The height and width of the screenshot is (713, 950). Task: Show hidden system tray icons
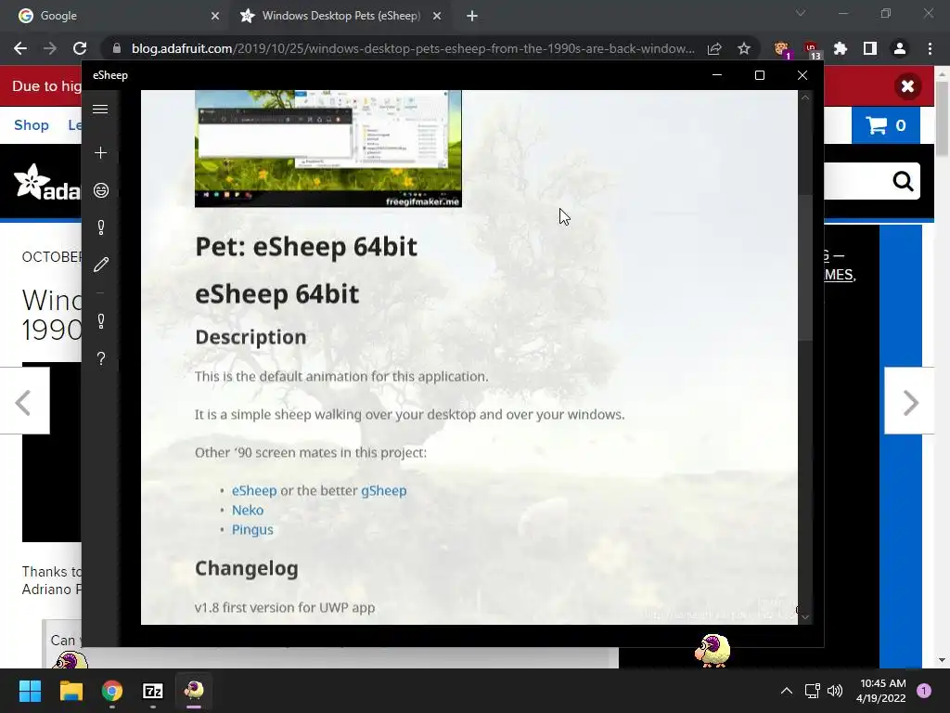tap(786, 691)
